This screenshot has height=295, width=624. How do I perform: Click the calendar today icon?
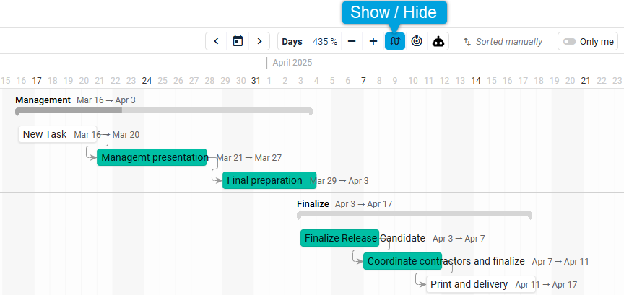coord(238,41)
